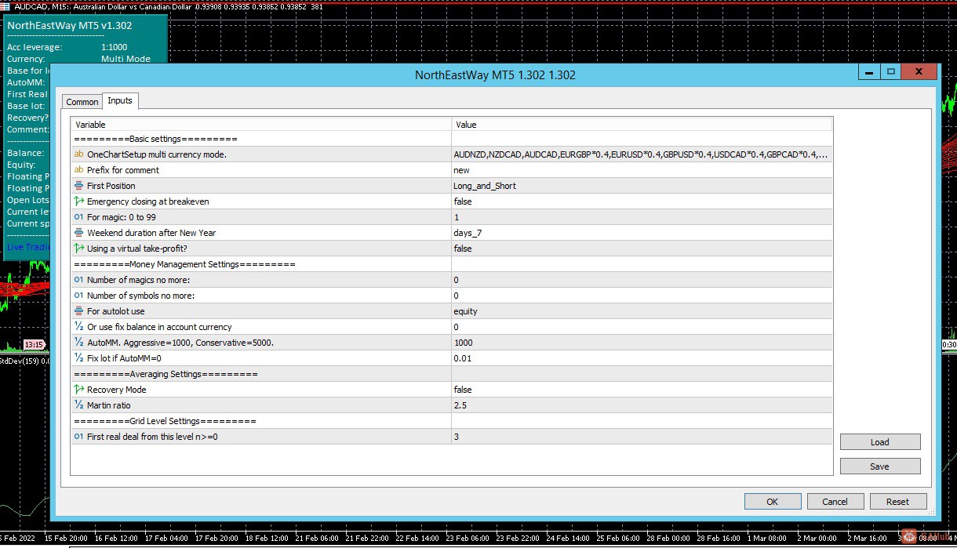Edit the AutoMM value 1000

point(642,343)
